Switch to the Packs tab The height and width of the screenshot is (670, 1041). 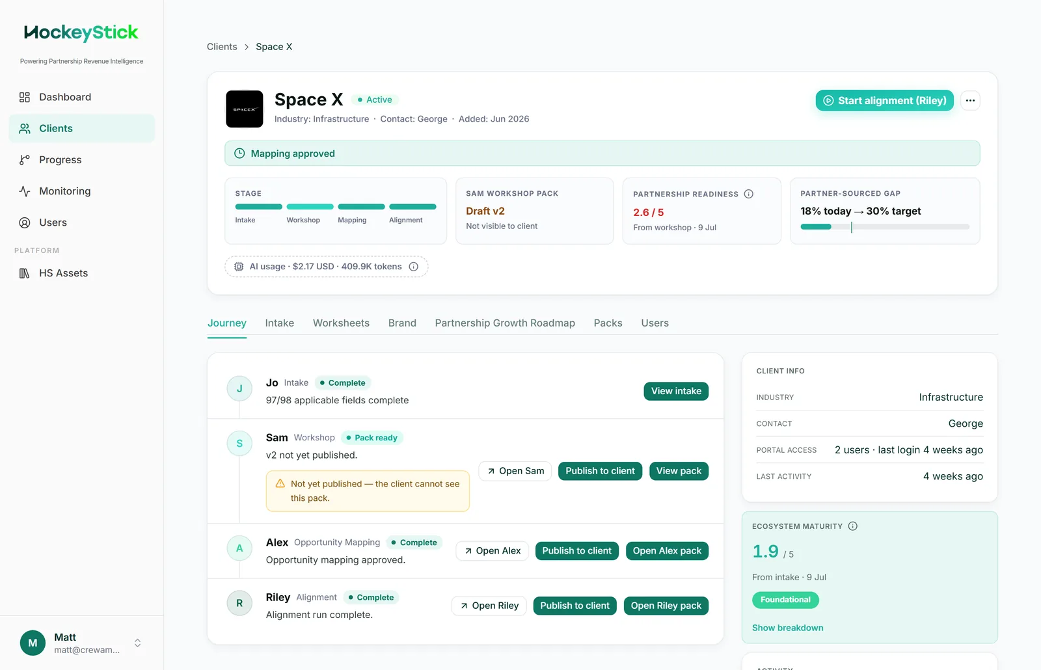coord(608,323)
